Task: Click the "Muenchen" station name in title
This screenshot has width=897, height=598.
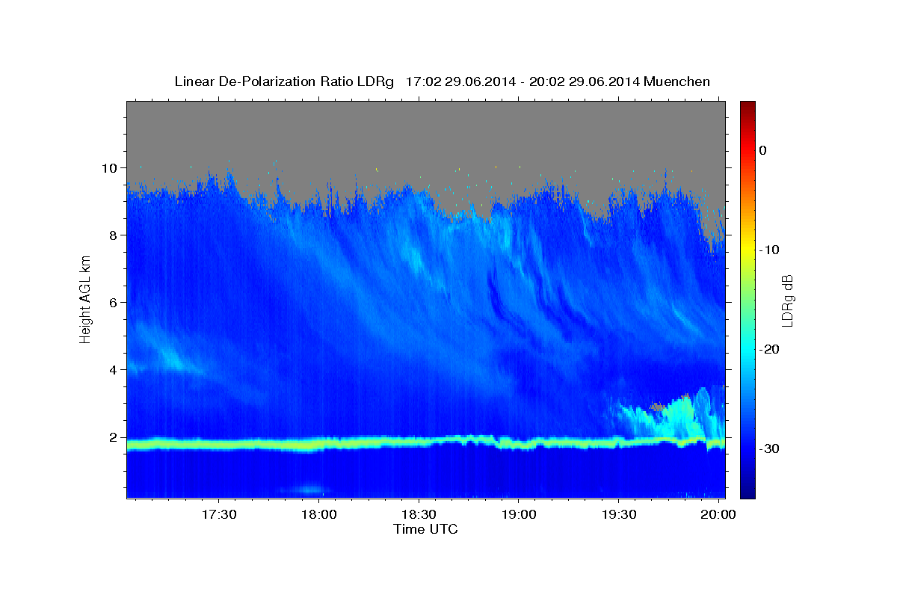Action: [677, 81]
